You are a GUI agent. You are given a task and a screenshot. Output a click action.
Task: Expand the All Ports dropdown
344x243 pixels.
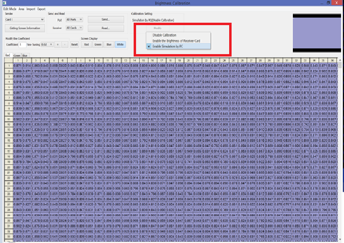coord(81,20)
